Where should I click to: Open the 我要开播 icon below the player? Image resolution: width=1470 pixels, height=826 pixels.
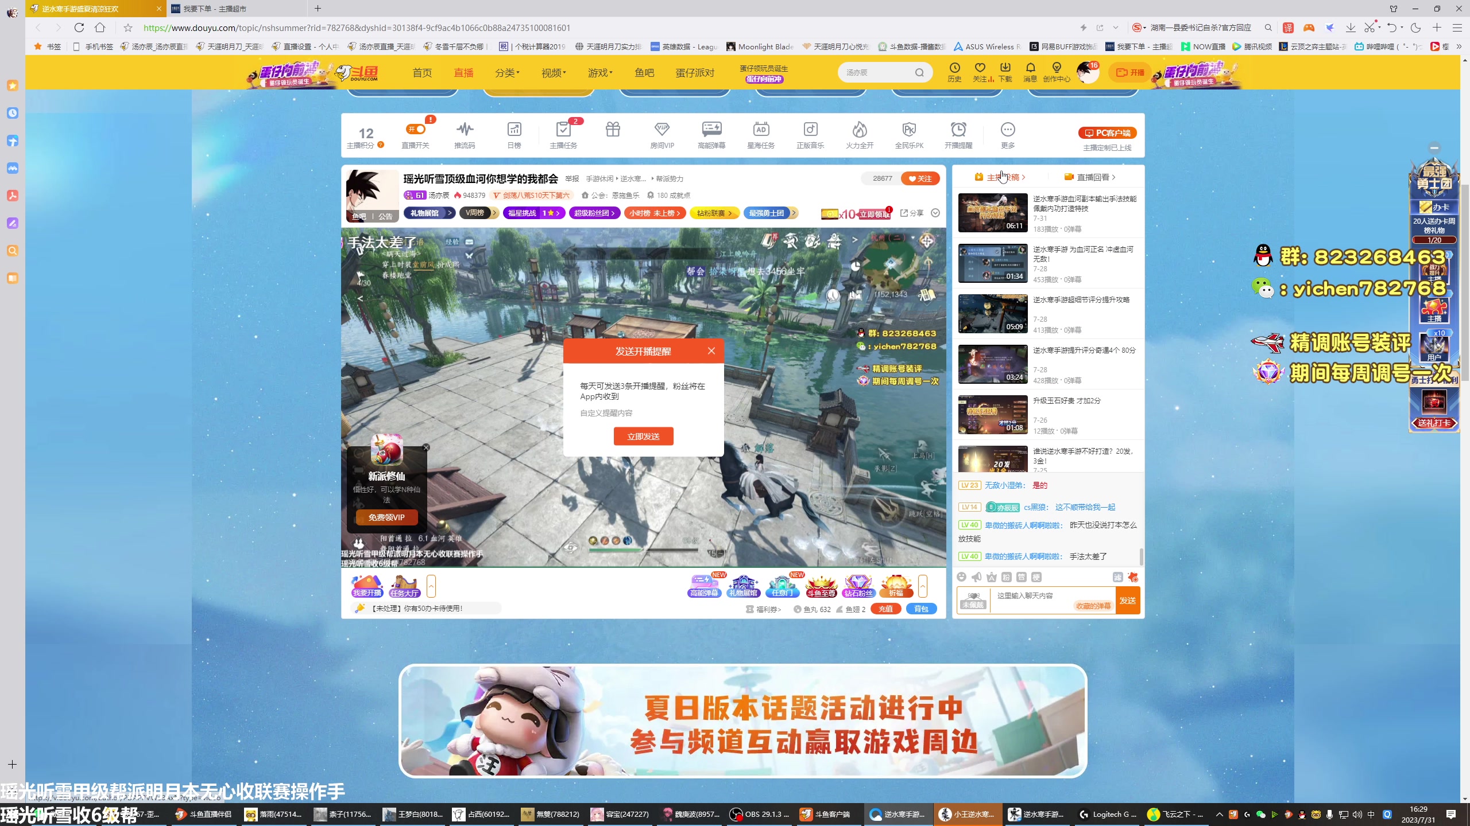pos(367,586)
